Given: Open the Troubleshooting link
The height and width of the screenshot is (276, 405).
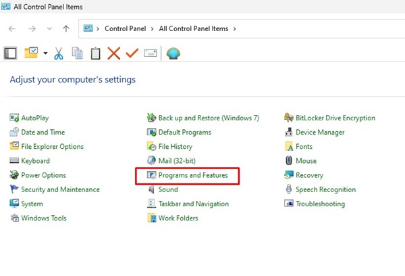Looking at the screenshot, I should (320, 204).
